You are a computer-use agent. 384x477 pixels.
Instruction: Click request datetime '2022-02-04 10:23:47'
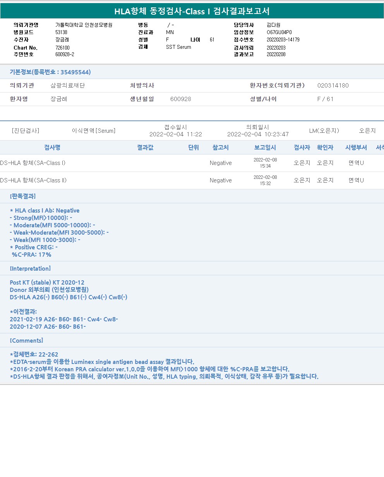coord(258,134)
